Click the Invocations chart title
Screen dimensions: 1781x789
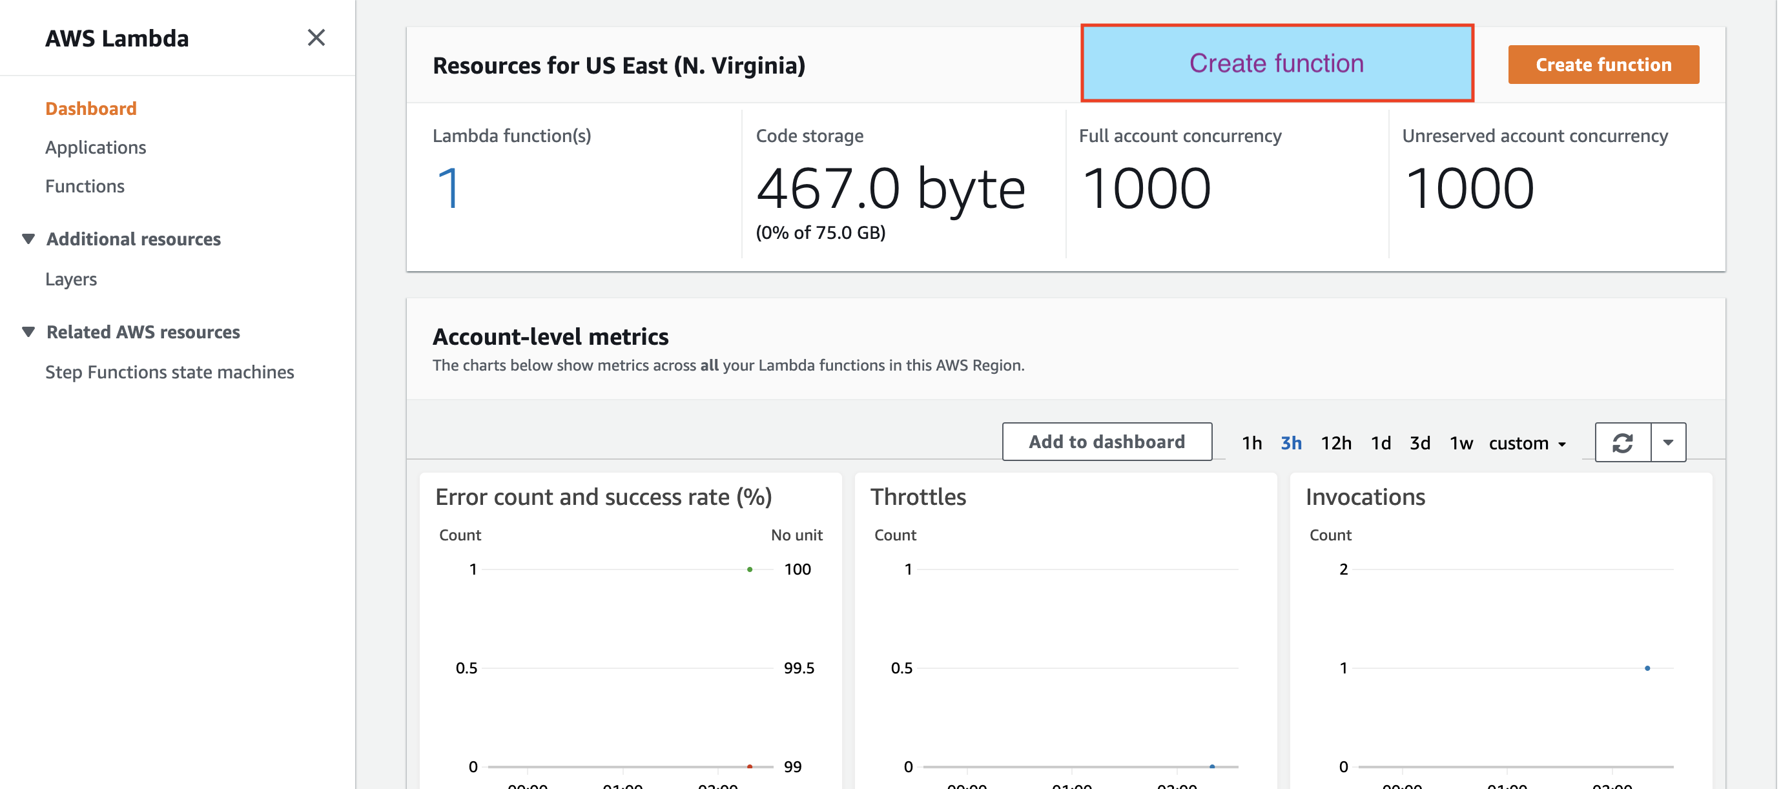pyautogui.click(x=1364, y=497)
